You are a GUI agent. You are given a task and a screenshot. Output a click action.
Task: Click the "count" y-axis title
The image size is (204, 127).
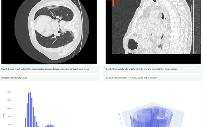pyautogui.click(x=4, y=116)
